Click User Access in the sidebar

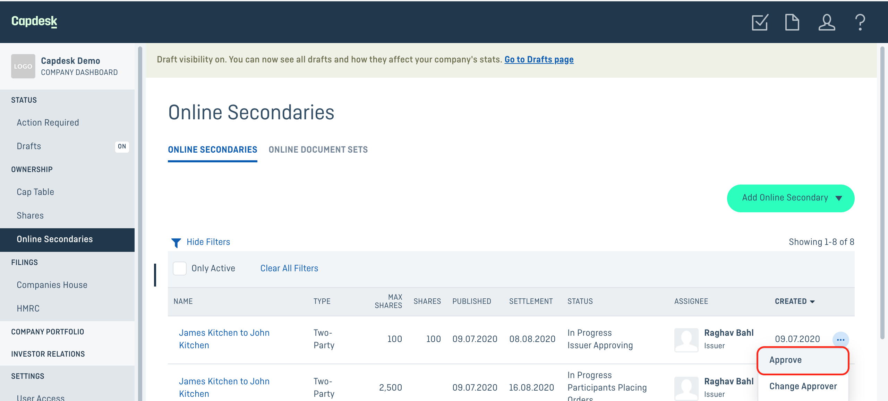tap(41, 398)
